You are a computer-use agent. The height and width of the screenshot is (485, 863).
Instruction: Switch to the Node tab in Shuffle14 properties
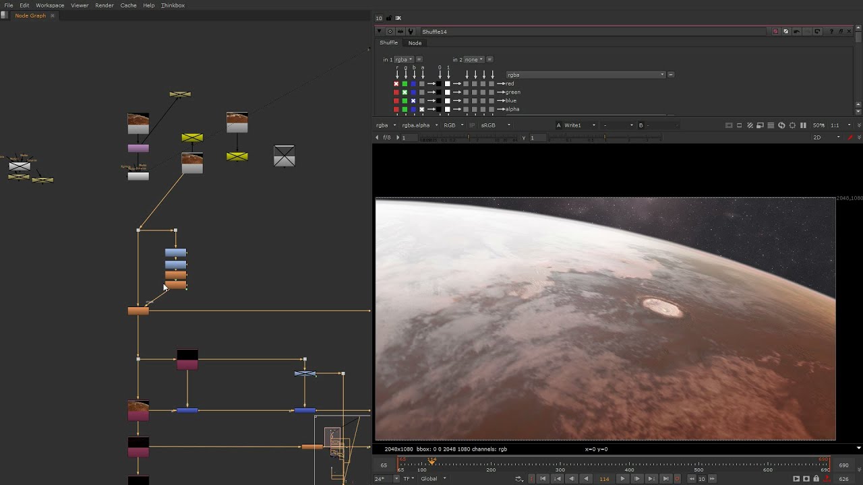coord(415,43)
